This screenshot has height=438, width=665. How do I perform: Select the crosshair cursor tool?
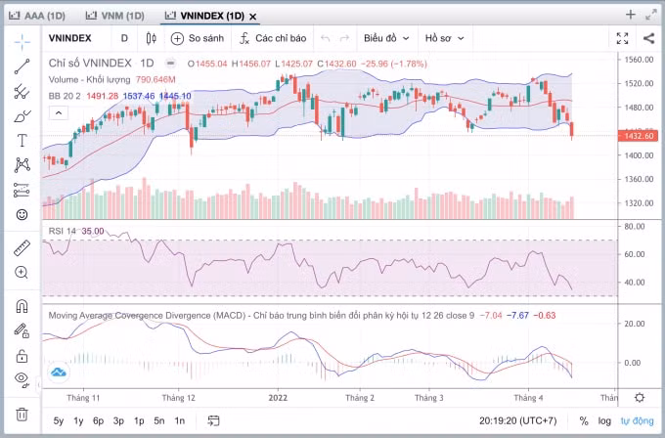pyautogui.click(x=22, y=42)
